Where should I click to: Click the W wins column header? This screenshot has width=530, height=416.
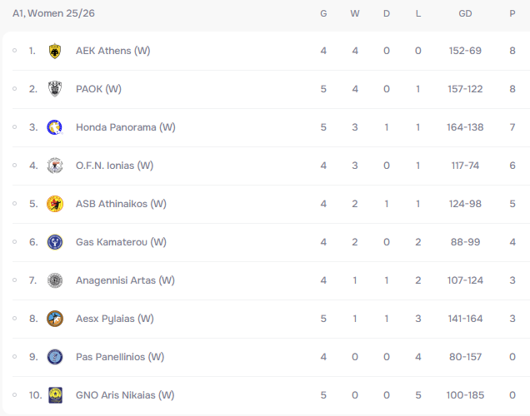tap(354, 13)
